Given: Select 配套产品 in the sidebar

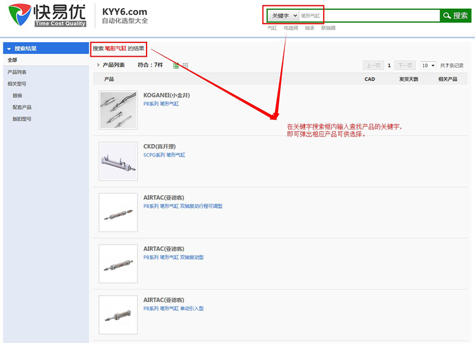Looking at the screenshot, I should tap(22, 107).
